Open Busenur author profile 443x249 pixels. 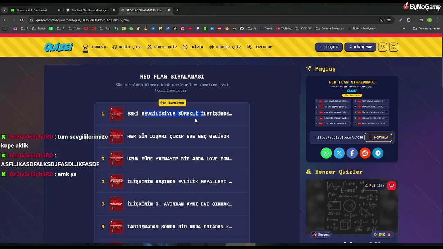pos(321,234)
